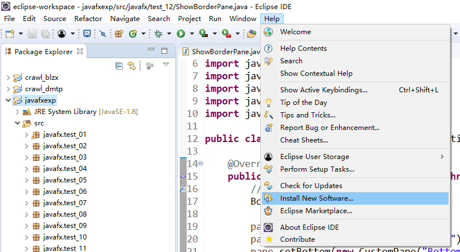Open Eclipse User Storage submenu
Image resolution: width=460 pixels, height=252 pixels.
click(355, 157)
